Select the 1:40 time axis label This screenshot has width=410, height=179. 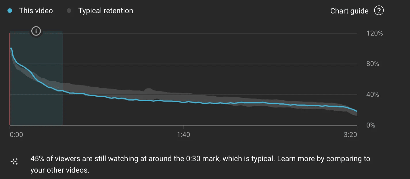[x=183, y=135]
